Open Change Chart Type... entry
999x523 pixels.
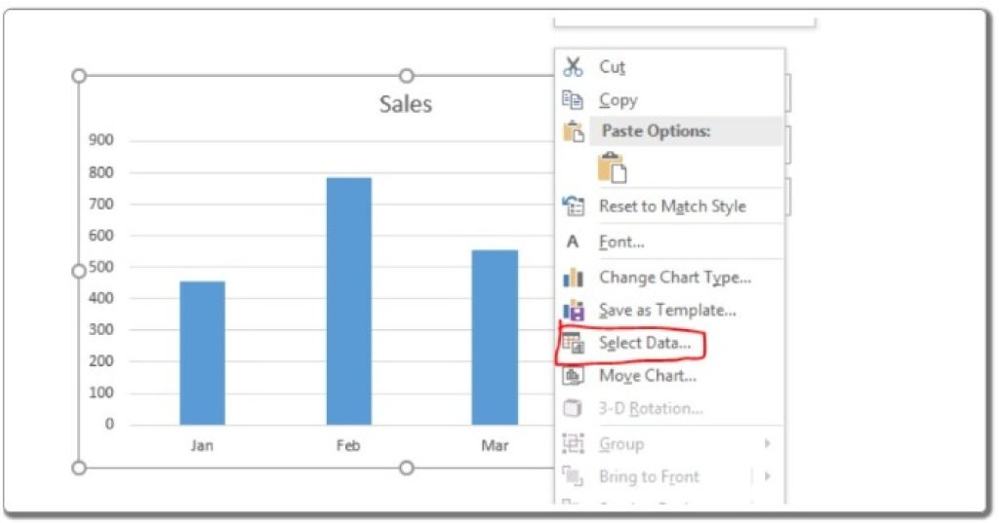675,278
